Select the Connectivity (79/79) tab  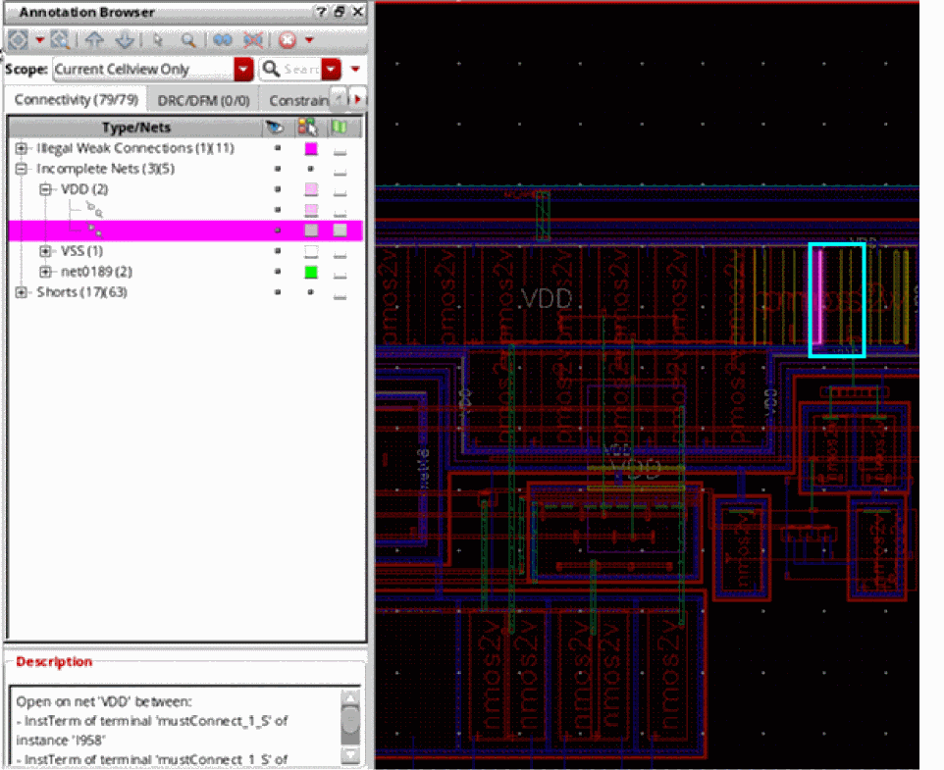click(x=77, y=100)
